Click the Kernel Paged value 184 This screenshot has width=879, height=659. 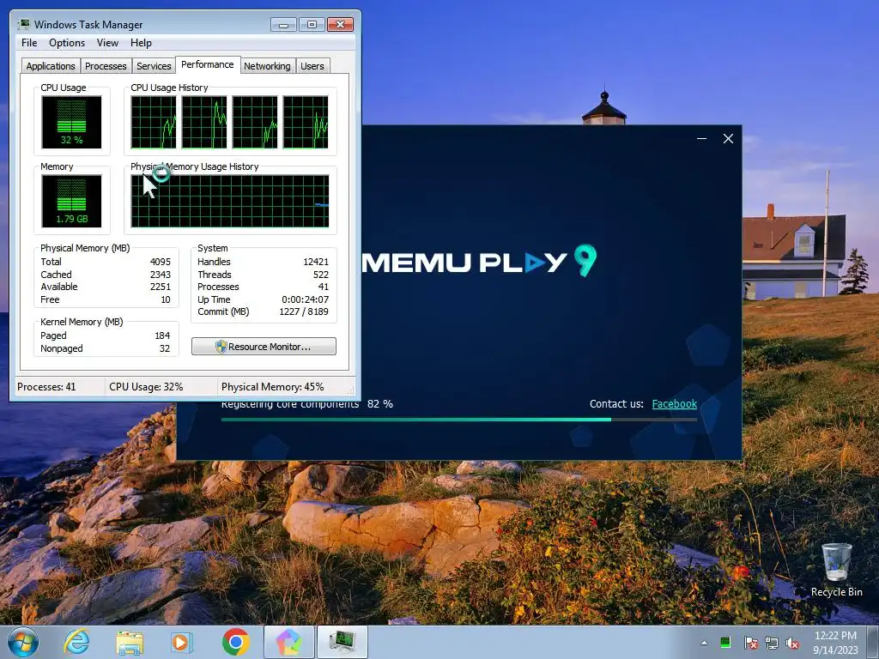[162, 336]
